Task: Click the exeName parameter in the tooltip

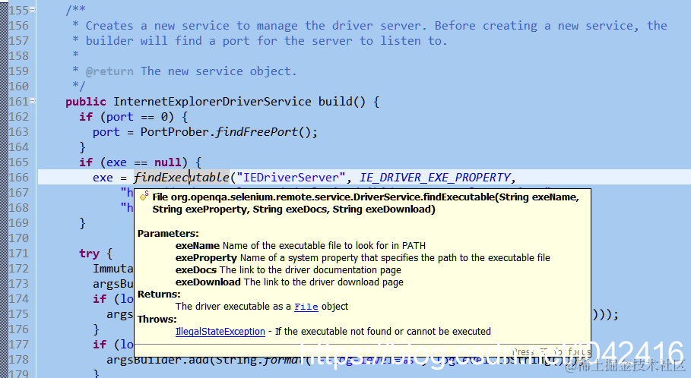Action: tap(198, 245)
